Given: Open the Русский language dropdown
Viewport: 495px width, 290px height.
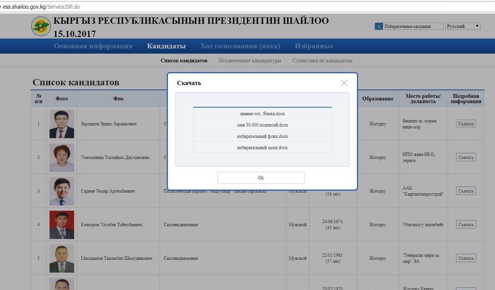Looking at the screenshot, I should click(x=462, y=26).
